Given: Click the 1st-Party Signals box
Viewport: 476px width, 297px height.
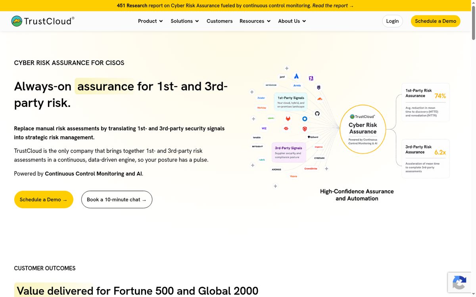Looking at the screenshot, I should 291,102.
